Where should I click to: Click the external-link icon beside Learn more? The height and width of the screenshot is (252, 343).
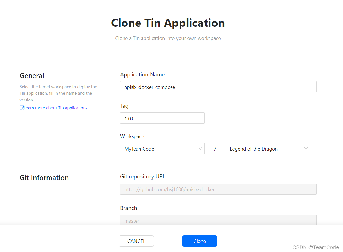tap(22, 108)
